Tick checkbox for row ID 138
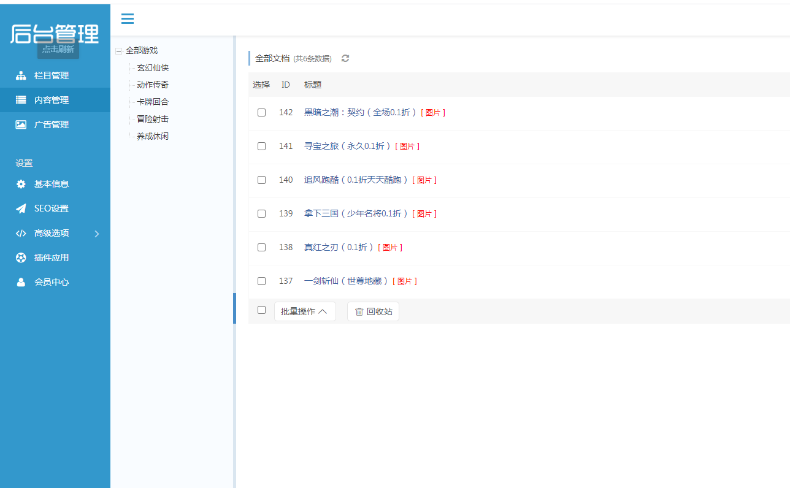 pyautogui.click(x=261, y=247)
